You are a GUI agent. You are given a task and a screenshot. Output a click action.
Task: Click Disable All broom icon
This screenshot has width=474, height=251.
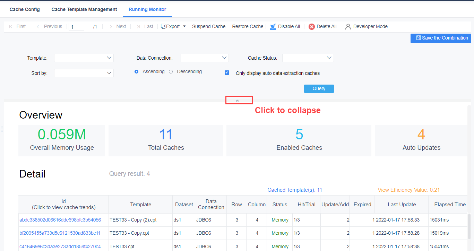(x=273, y=26)
